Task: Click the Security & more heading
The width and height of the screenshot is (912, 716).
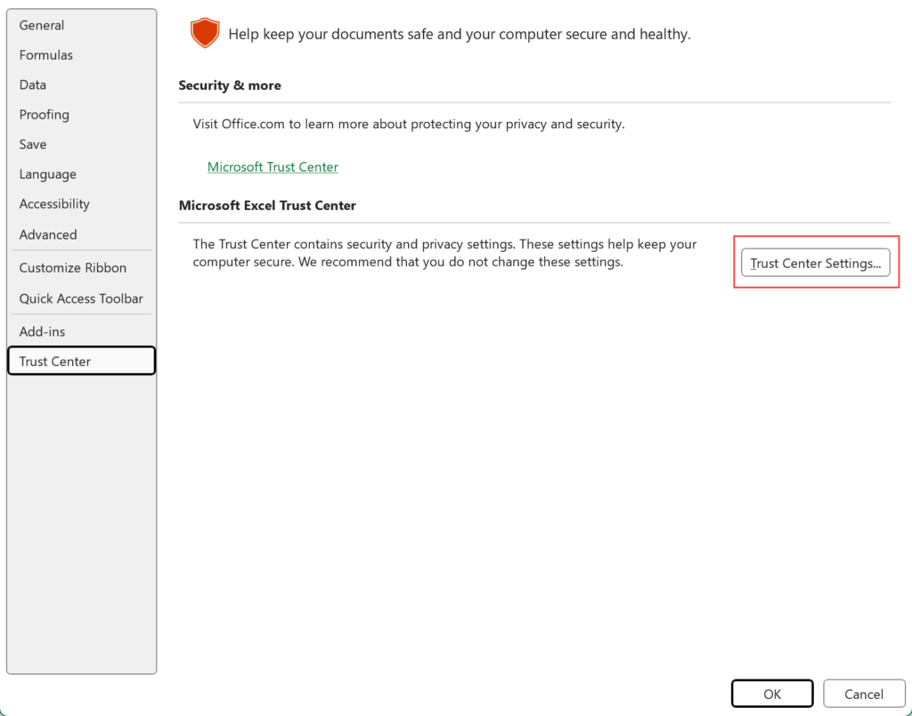Action: click(229, 85)
